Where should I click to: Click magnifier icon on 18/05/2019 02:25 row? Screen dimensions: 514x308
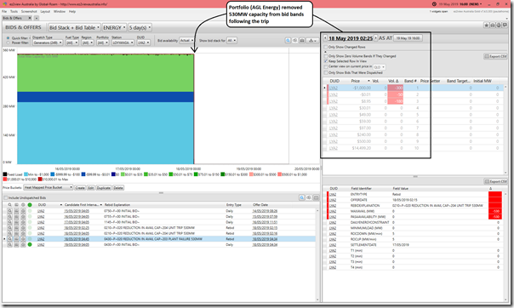tap(10, 228)
